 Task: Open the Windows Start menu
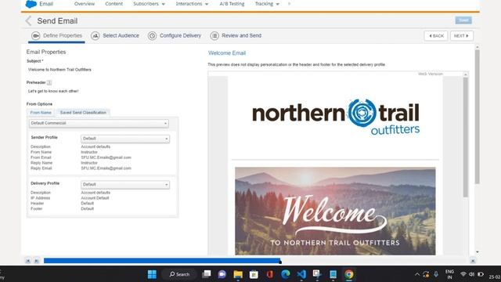[x=152, y=274]
